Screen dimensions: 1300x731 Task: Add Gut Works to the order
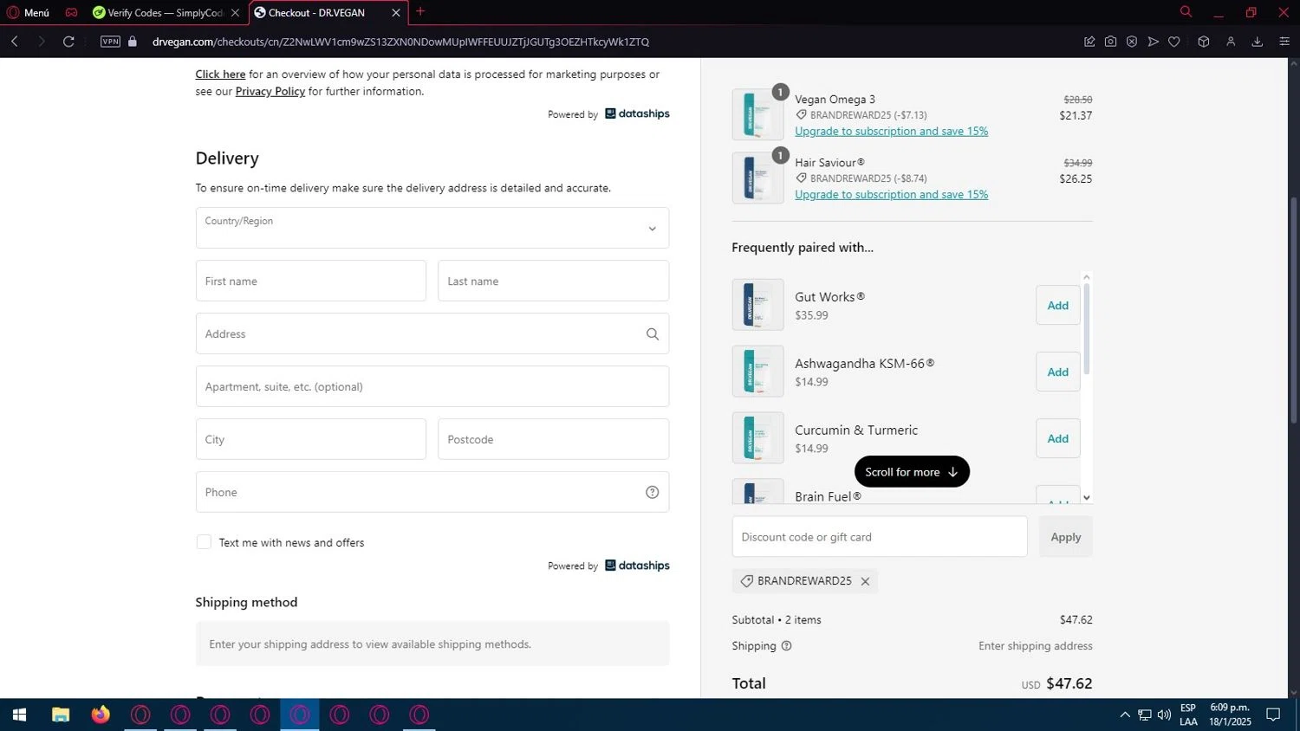(x=1057, y=305)
